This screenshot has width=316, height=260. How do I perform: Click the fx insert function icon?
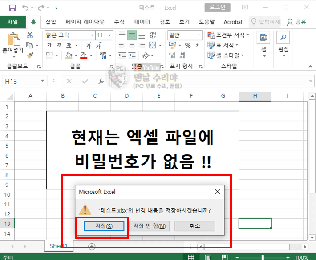point(101,81)
